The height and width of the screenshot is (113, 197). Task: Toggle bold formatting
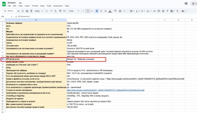coord(97,11)
